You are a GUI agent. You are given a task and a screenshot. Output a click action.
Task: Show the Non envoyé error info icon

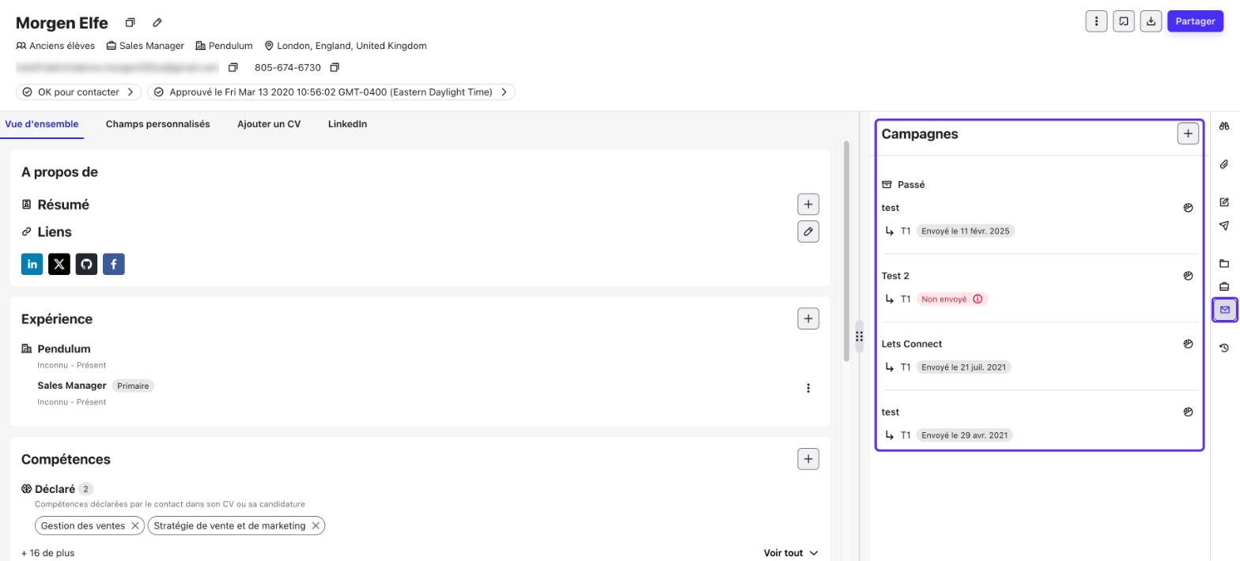pyautogui.click(x=977, y=299)
